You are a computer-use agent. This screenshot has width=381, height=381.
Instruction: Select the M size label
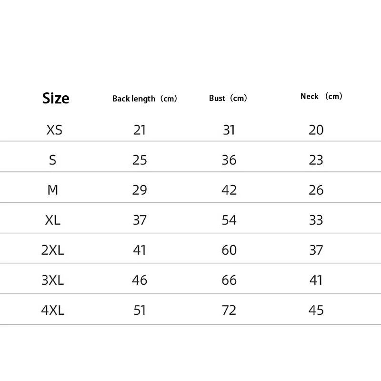[53, 190]
